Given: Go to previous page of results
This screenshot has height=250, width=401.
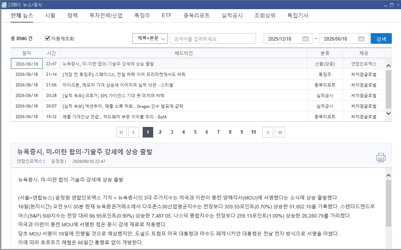Looking at the screenshot, I should tap(133, 132).
